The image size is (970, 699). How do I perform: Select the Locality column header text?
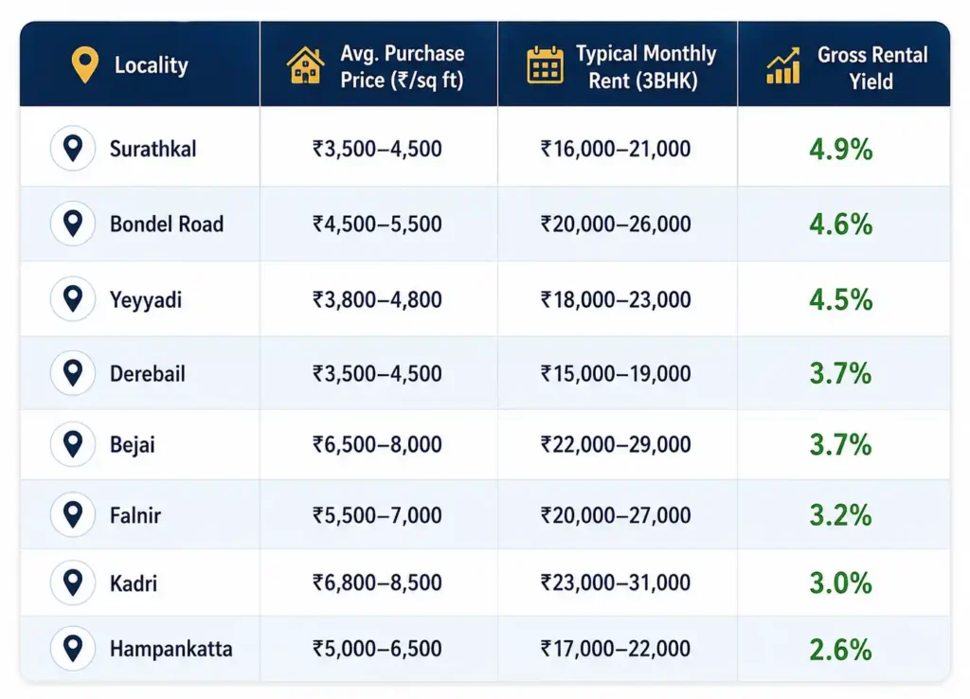pos(151,65)
